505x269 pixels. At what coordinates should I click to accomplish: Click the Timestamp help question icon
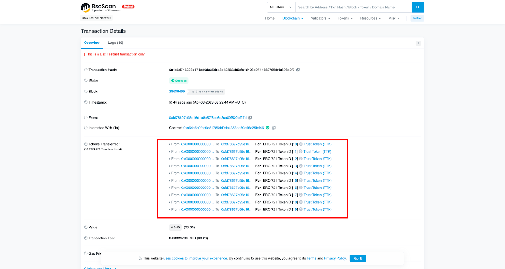[86, 102]
